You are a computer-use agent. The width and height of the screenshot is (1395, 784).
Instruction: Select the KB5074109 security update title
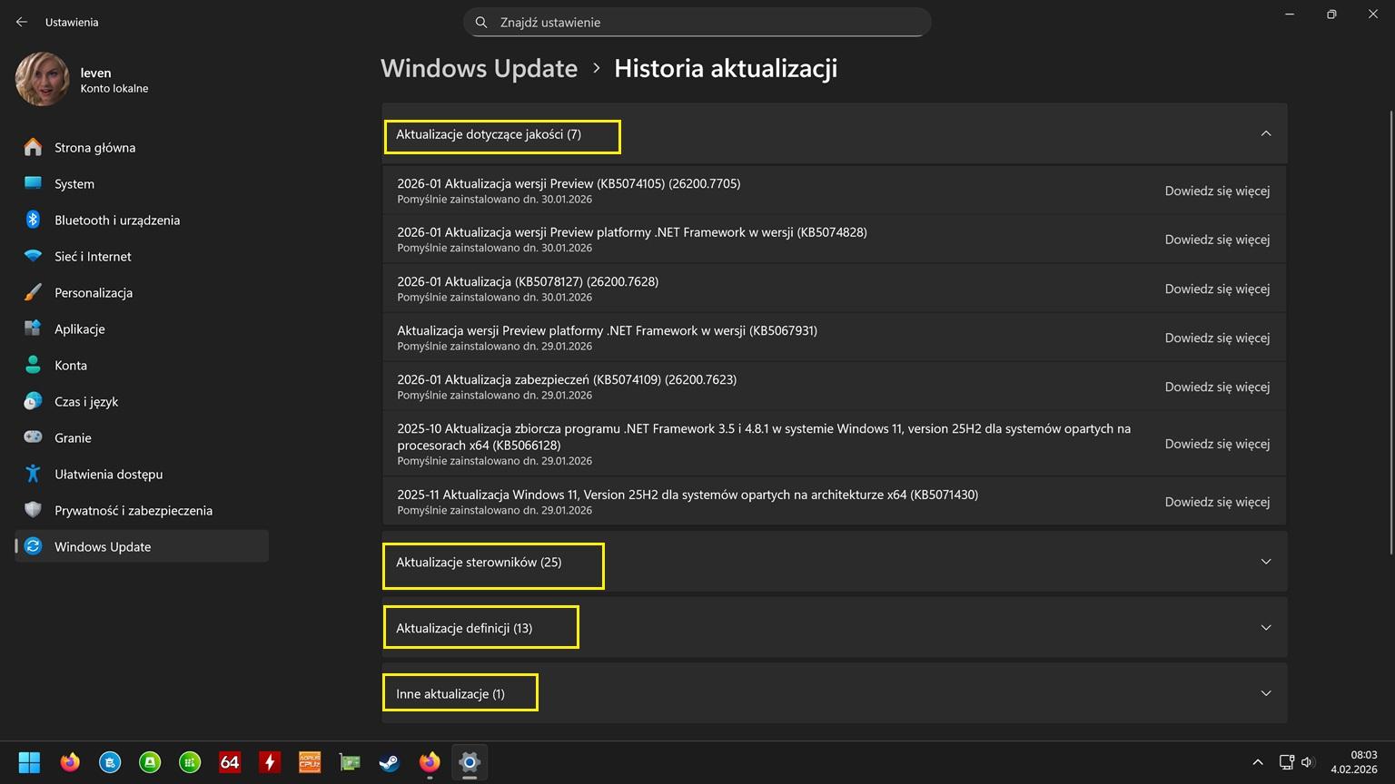tap(567, 379)
